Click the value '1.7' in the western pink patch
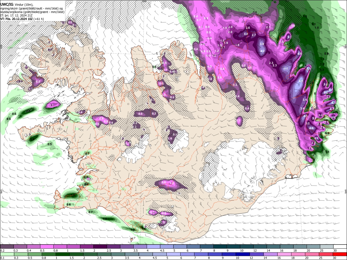The width and height of the screenshot is (347, 260). 51,105
